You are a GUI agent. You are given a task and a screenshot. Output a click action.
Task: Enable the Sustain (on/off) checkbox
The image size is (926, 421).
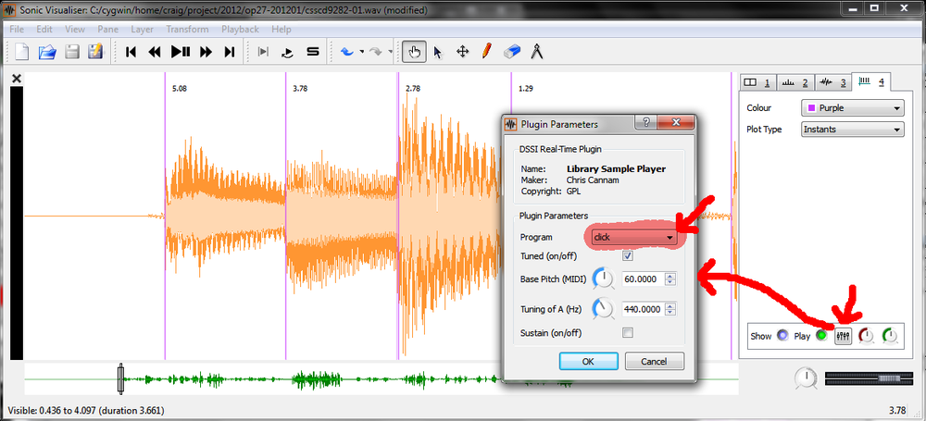(x=628, y=332)
